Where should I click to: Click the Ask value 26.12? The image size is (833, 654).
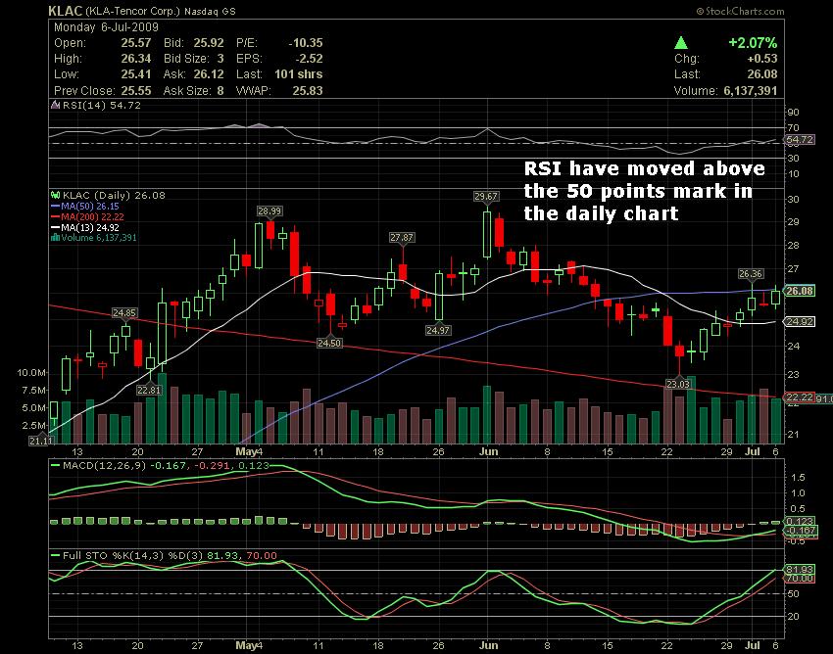[x=209, y=74]
